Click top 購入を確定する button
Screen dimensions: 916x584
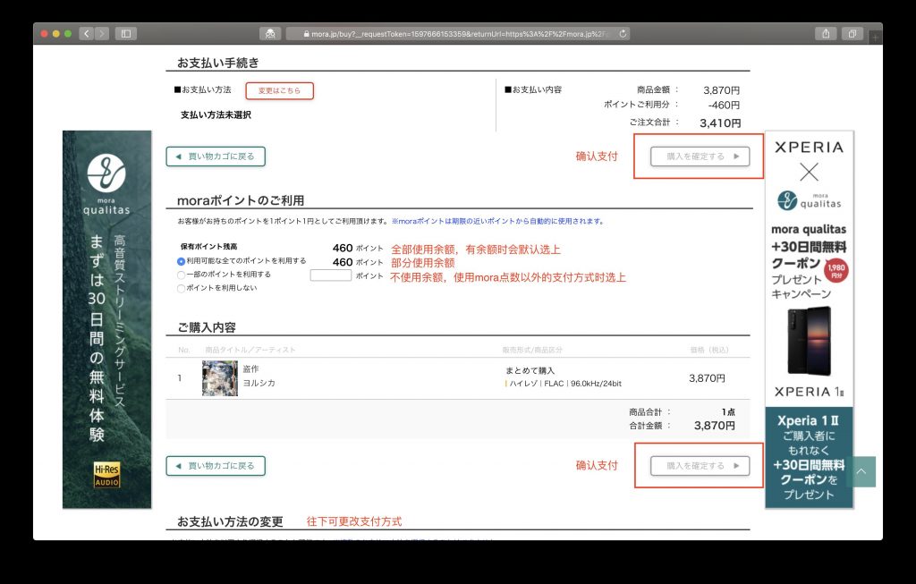[700, 157]
